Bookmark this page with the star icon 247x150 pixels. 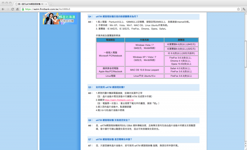tap(239, 9)
